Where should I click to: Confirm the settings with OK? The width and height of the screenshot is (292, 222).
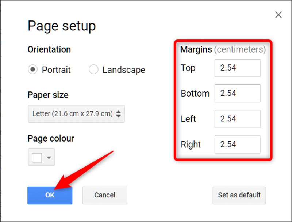click(50, 195)
